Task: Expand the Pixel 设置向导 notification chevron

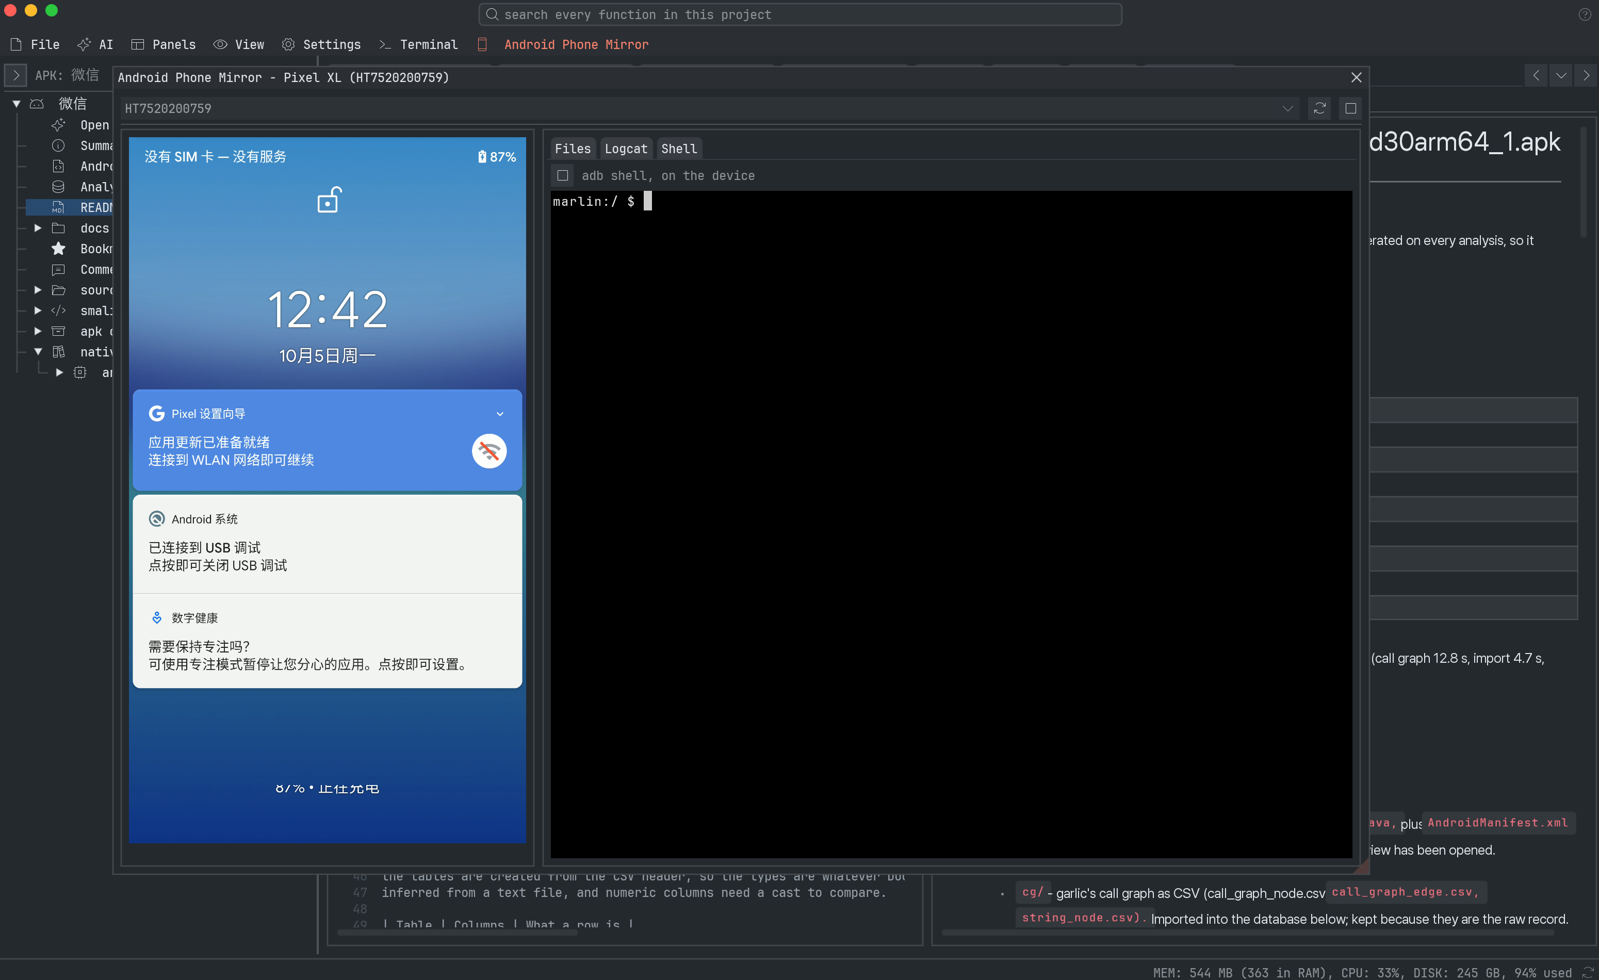Action: tap(500, 414)
